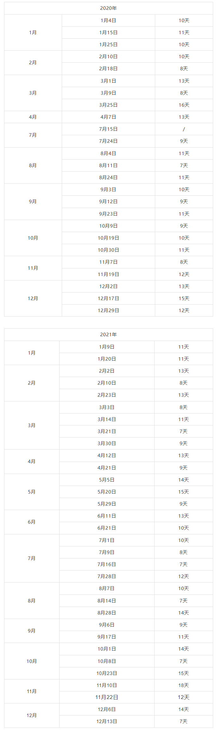Select the 12月29日 date cell
Viewport: 216px width, 731px height.
point(108,311)
